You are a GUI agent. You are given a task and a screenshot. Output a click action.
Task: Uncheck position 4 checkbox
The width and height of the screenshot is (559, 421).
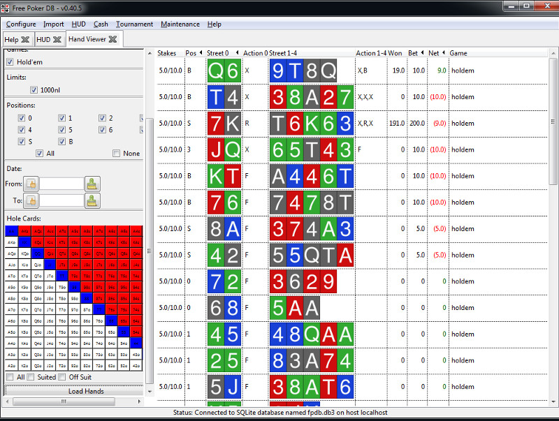pos(22,130)
